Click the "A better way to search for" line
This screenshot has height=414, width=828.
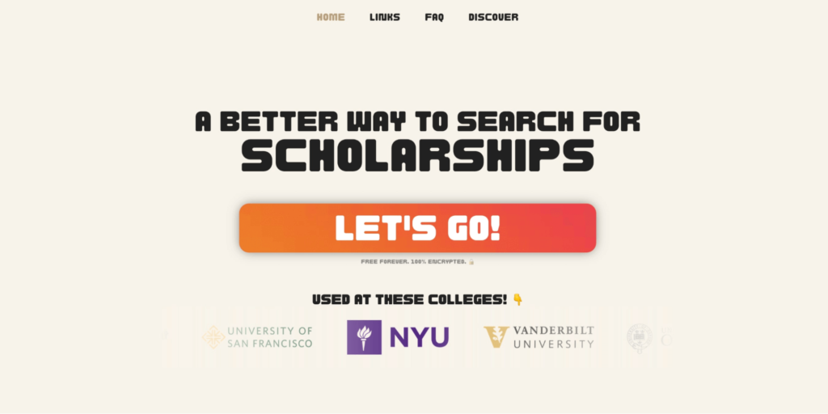417,121
